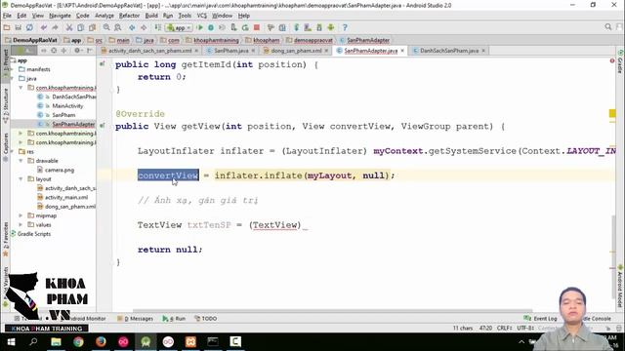Collapse the first com.khoaphamtraining package node
This screenshot has width=625, height=351.
(21, 88)
